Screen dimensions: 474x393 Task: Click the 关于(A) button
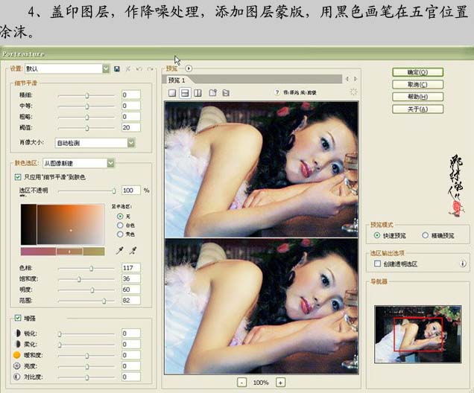click(x=417, y=109)
